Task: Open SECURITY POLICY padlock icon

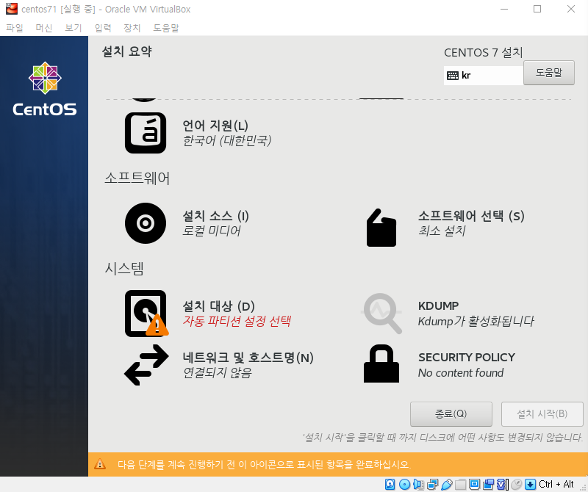Action: pos(381,363)
